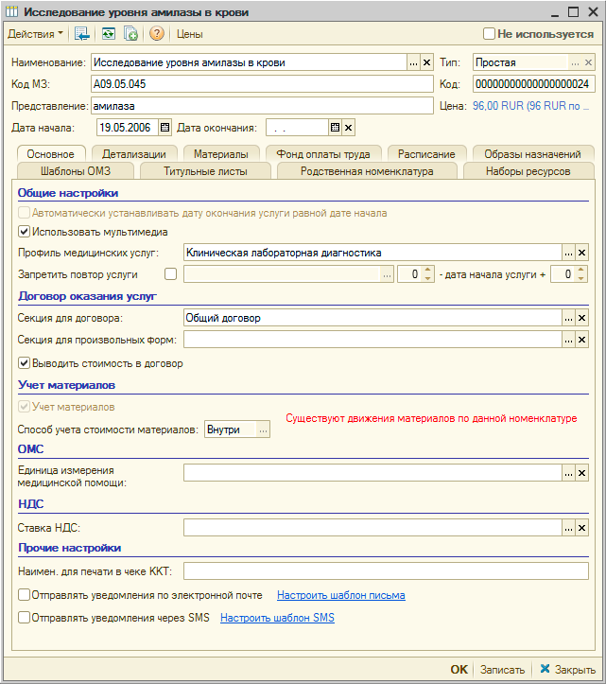Clear the Ставка НДС field

click(582, 528)
